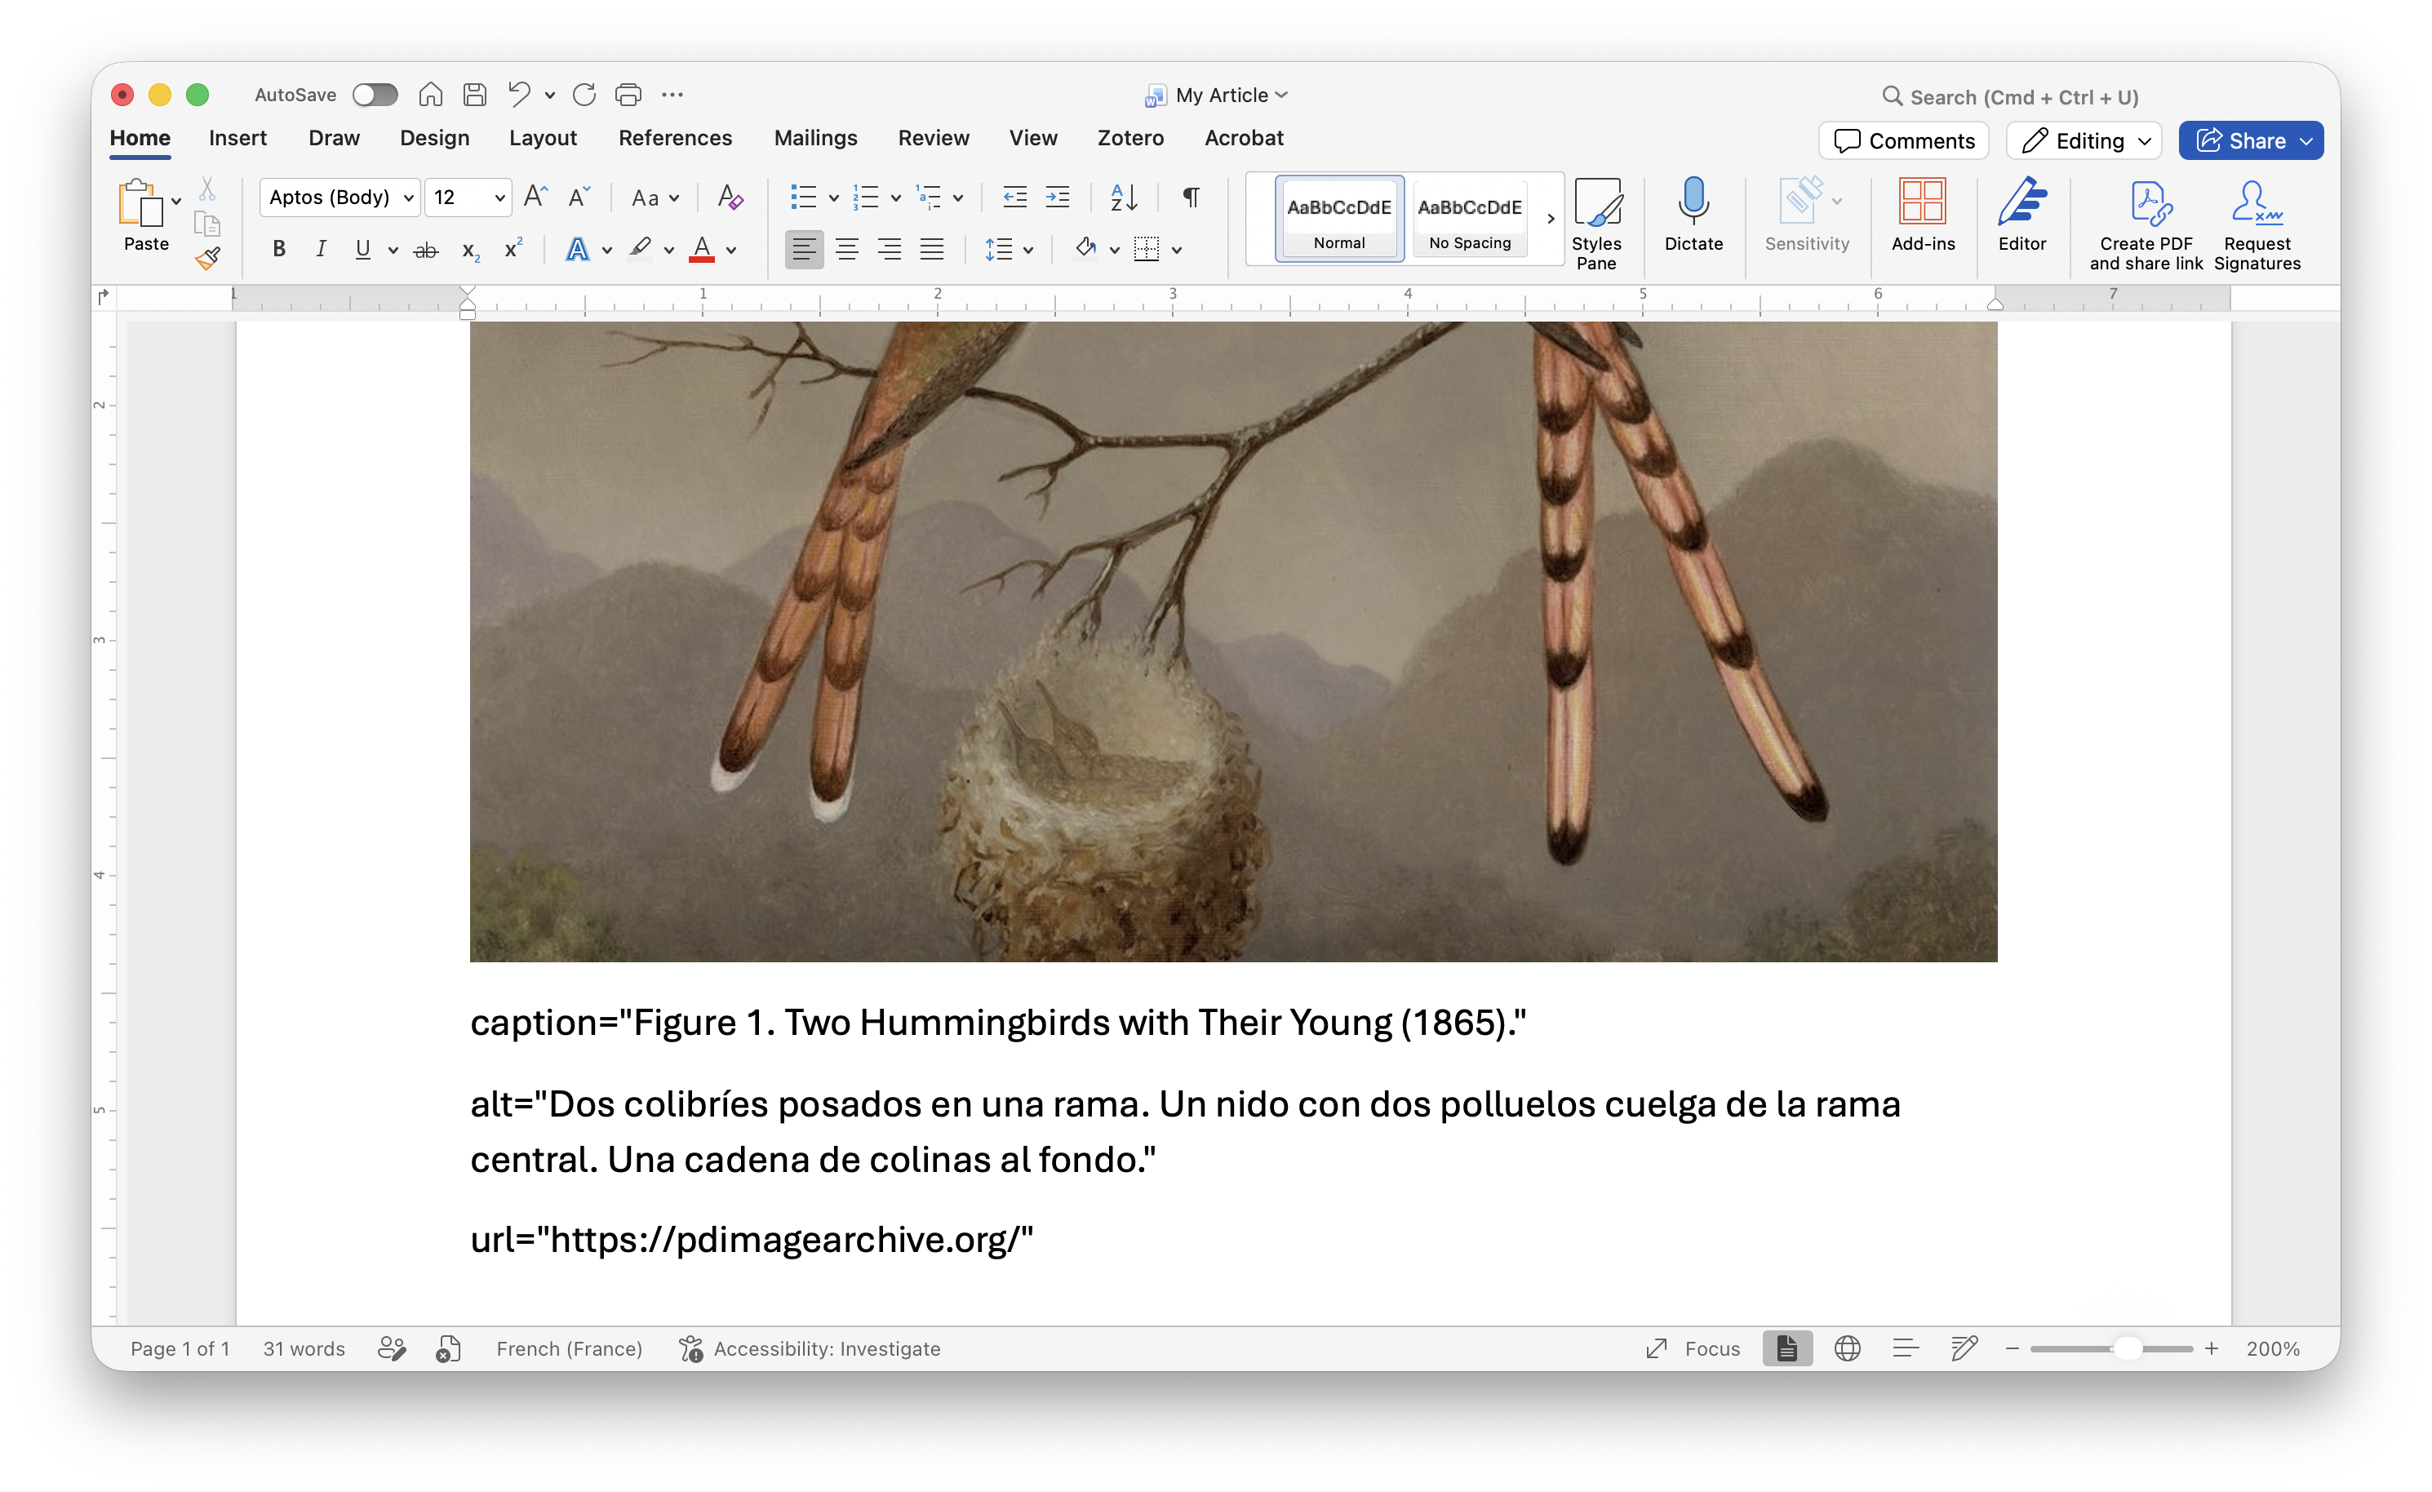Click the Format Painter brush icon
The height and width of the screenshot is (1492, 2432).
tap(207, 259)
